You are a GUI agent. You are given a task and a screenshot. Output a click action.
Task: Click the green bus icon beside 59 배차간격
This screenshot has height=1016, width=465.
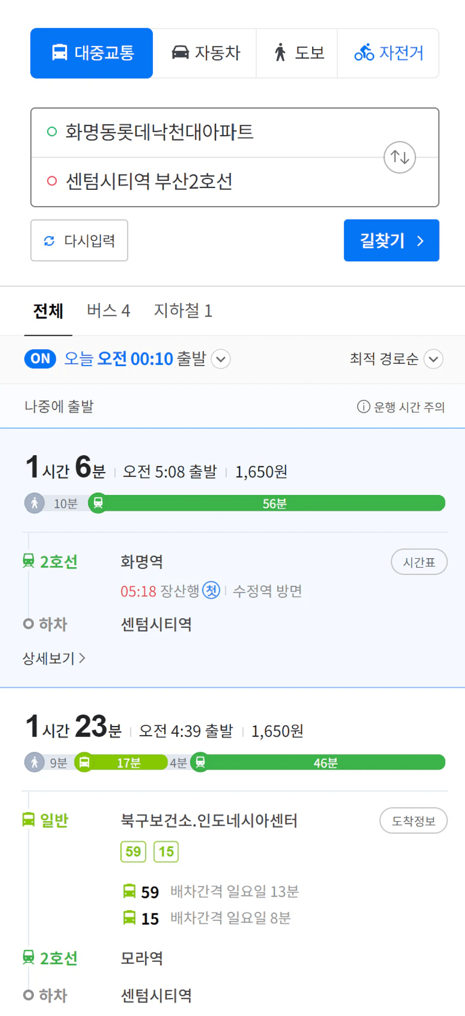129,892
